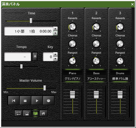
Task: Toggle the highlighted green score icon
Action: pyautogui.click(x=35, y=113)
